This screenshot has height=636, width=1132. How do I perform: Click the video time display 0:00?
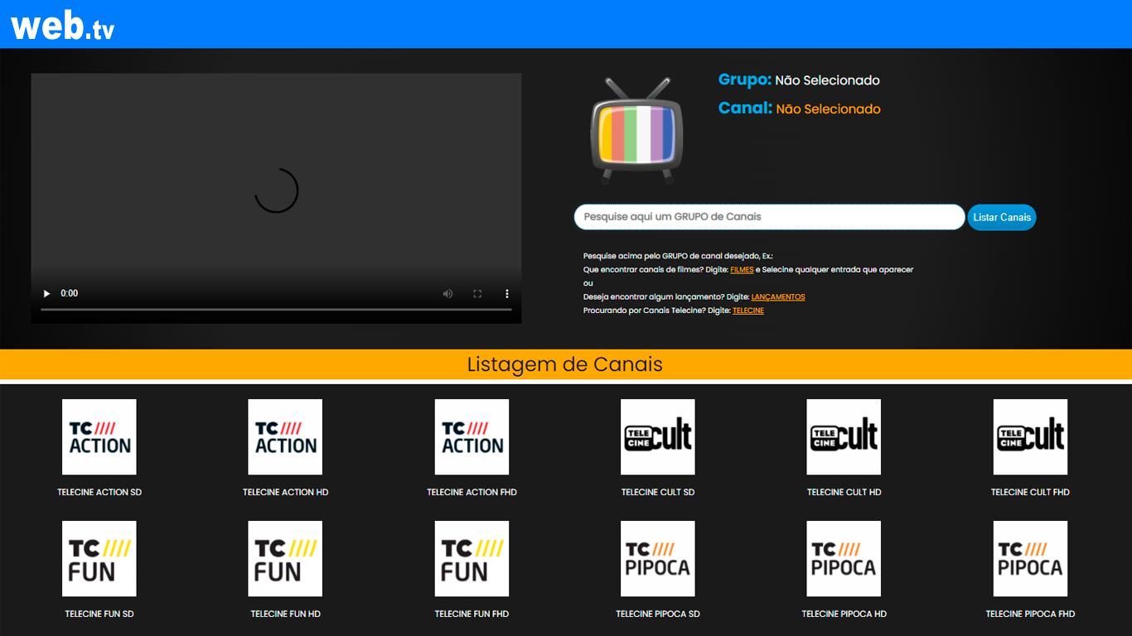(x=70, y=293)
